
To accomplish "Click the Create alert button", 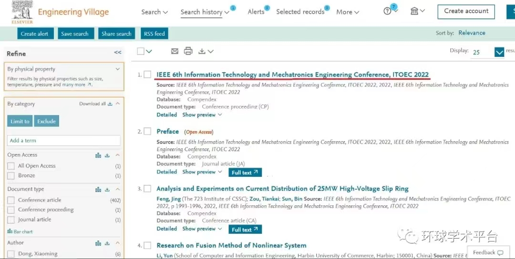I will coord(35,33).
